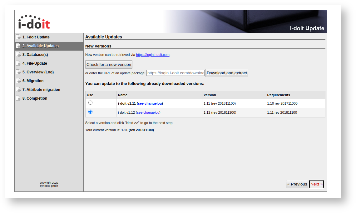The width and height of the screenshot is (356, 213).
Task: Click 'Your current version is' line
Action: [119, 130]
